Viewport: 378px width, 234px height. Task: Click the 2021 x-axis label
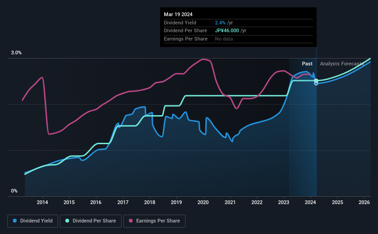point(230,202)
